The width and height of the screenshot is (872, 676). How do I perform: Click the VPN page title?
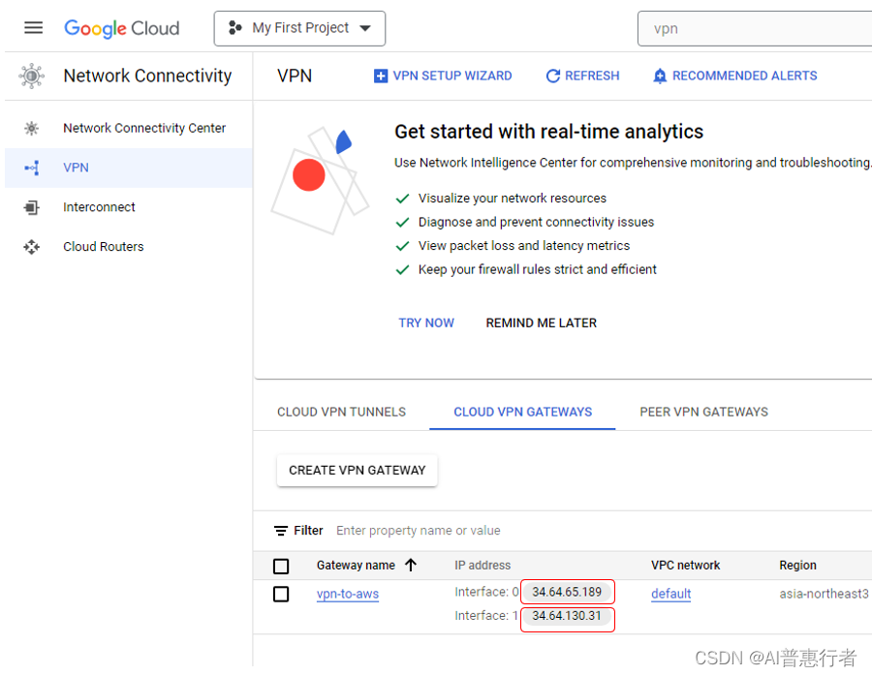(x=295, y=76)
